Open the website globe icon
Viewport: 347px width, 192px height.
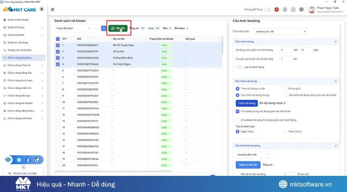tap(37, 160)
